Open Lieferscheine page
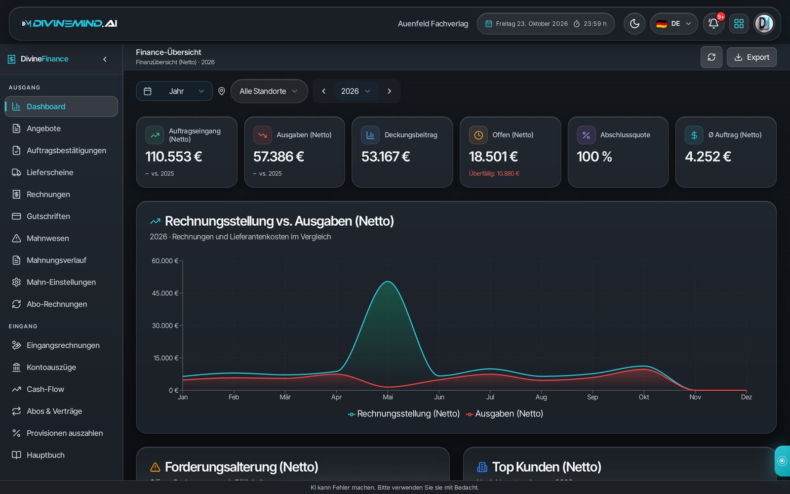The image size is (790, 494). tap(61, 172)
